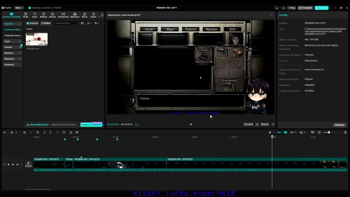
Task: Open the Filtros icon tab
Action: coord(84,15)
